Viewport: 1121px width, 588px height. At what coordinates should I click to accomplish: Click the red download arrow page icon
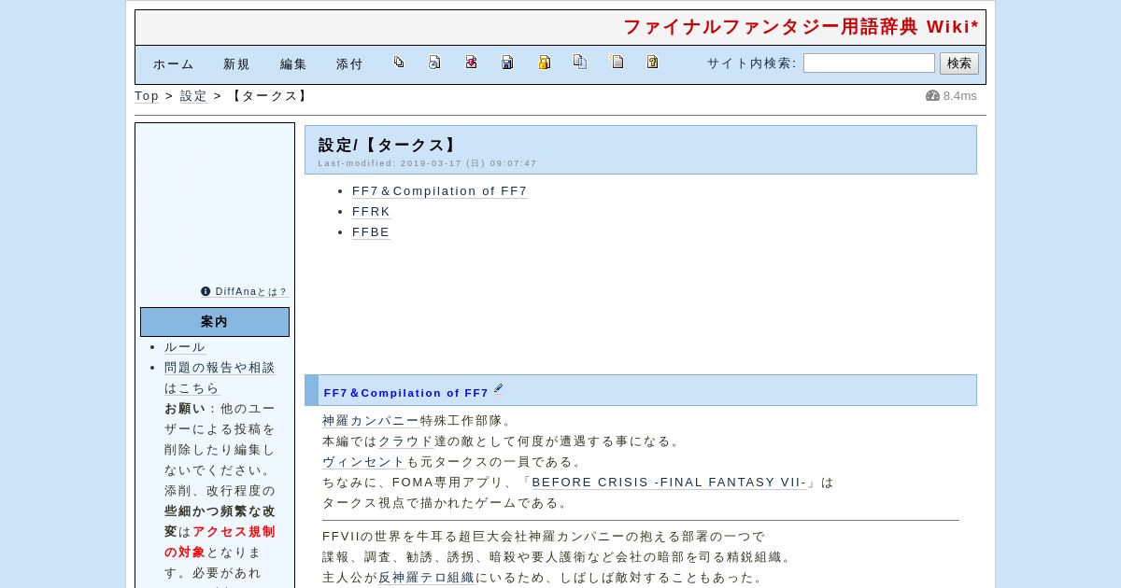click(x=471, y=63)
